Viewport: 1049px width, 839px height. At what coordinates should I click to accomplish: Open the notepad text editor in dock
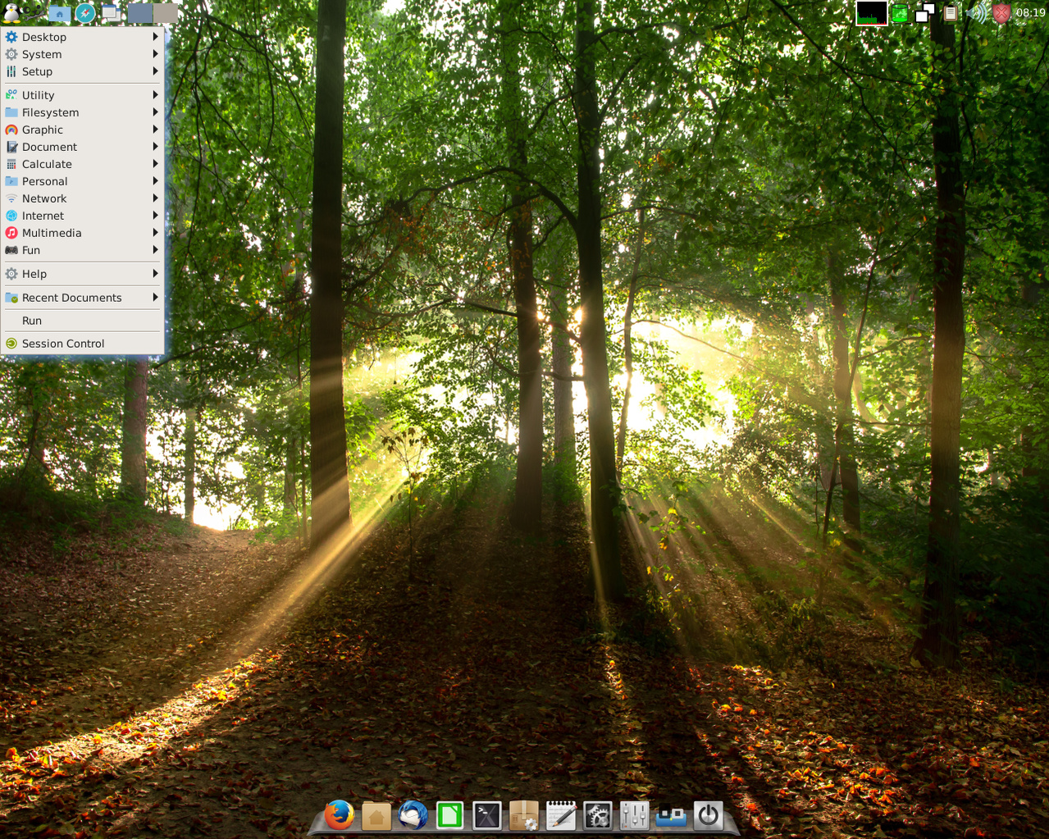pyautogui.click(x=561, y=815)
